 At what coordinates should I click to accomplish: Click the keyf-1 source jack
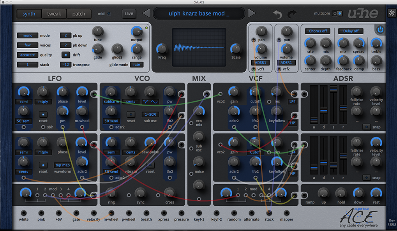pos(199,213)
